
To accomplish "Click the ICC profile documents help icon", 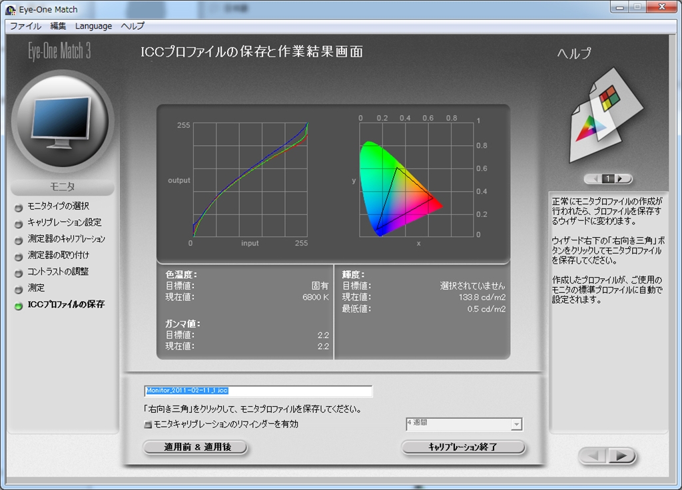I will (606, 115).
